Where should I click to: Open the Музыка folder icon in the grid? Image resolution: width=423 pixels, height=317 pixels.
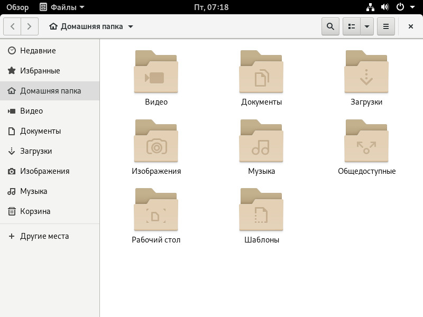pyautogui.click(x=261, y=141)
